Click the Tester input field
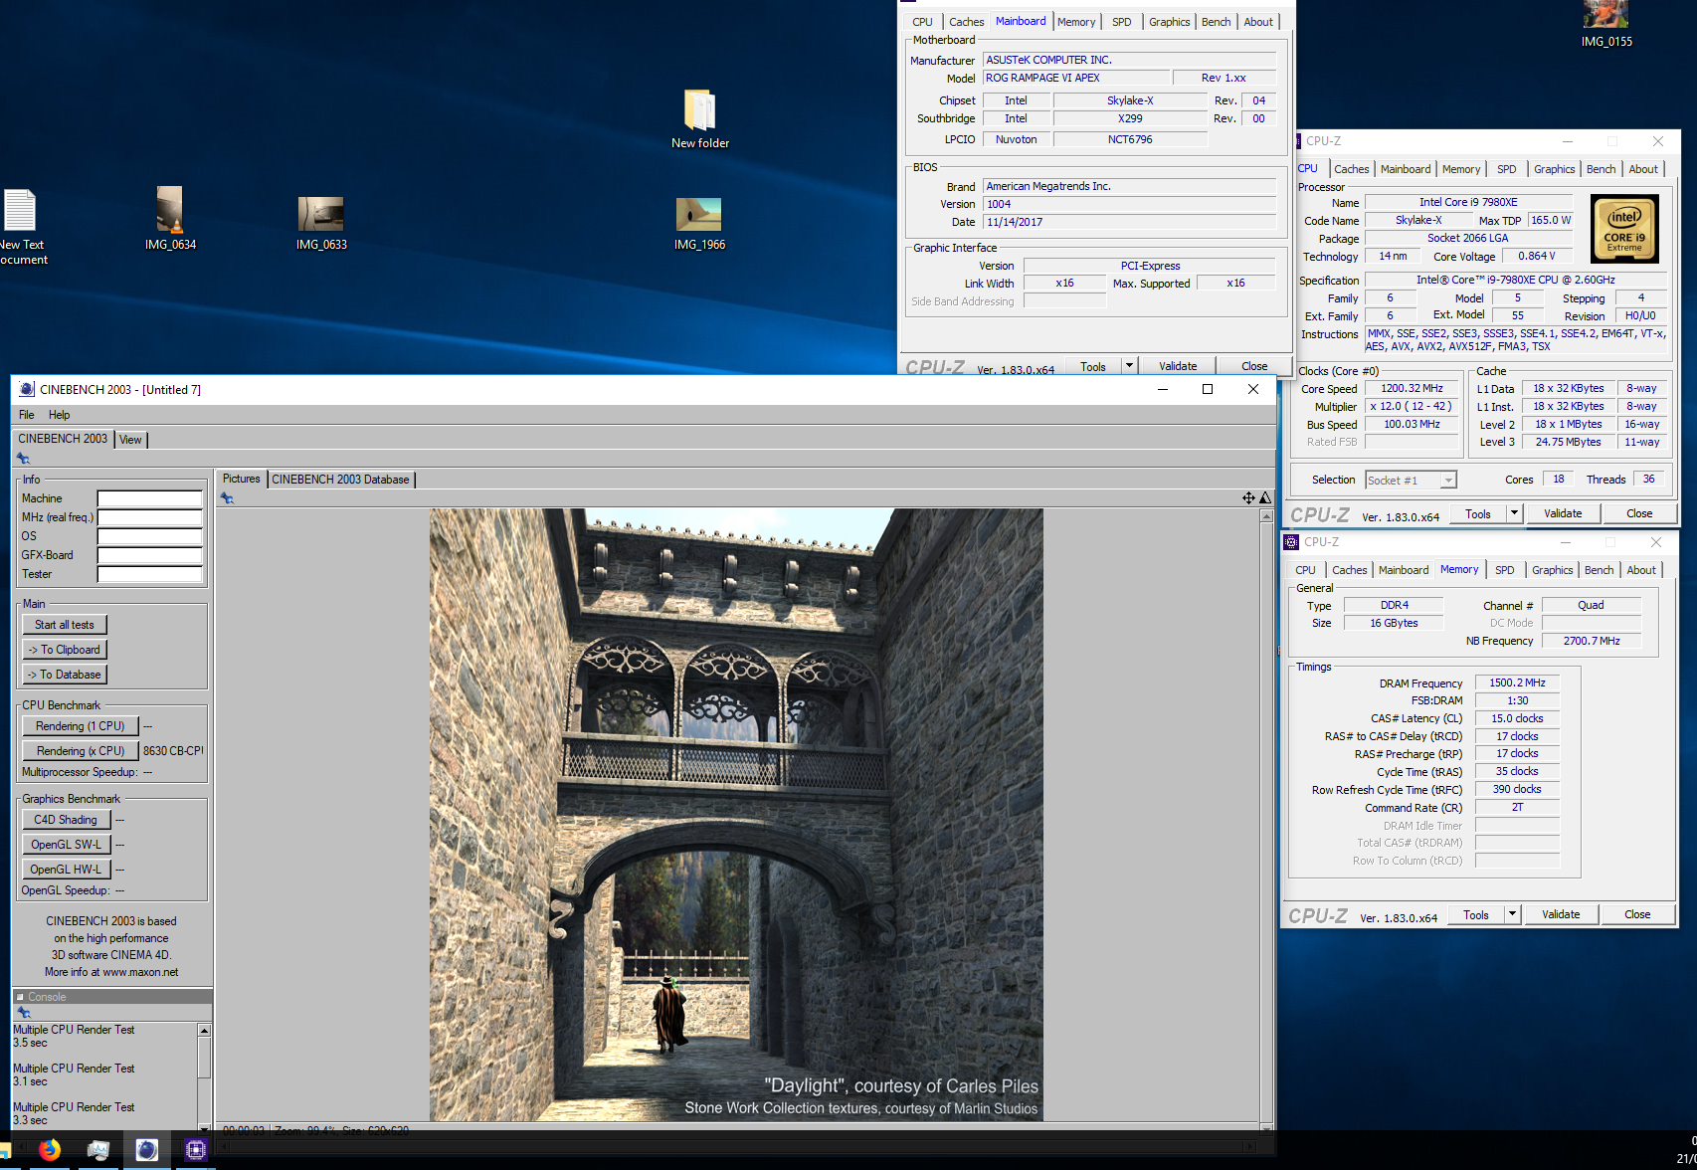Image resolution: width=1697 pixels, height=1170 pixels. (150, 574)
